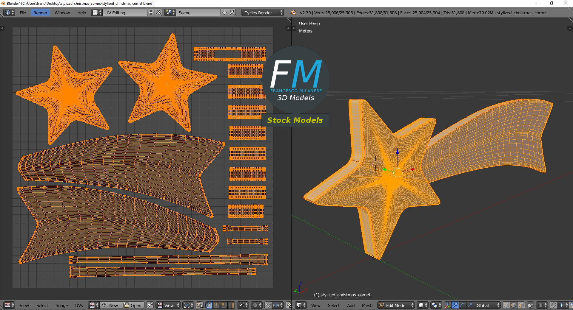Open the UV pivot point selector
This screenshot has height=310, width=573.
pos(188,305)
